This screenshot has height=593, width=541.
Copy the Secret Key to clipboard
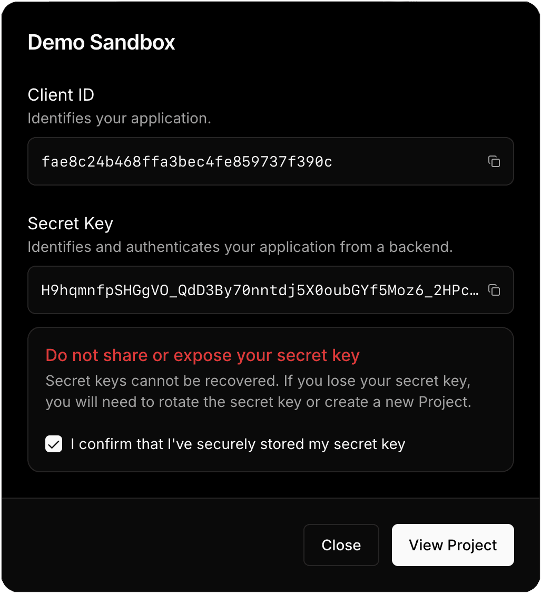[494, 290]
